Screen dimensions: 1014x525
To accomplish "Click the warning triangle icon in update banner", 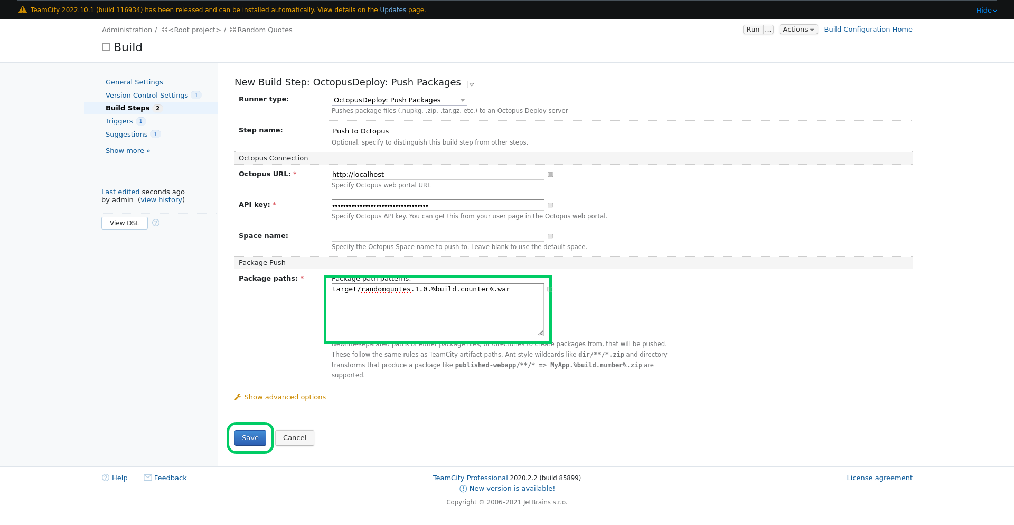I will pos(22,9).
